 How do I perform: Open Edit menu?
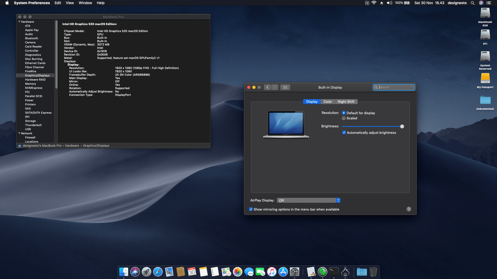tap(58, 3)
